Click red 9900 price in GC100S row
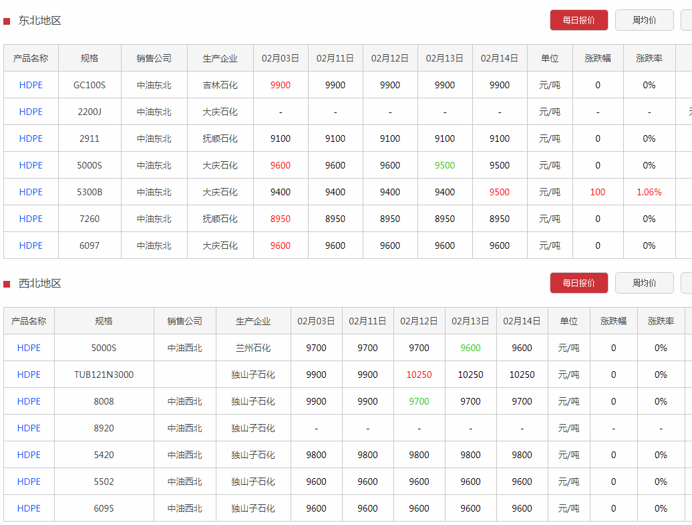Viewport: 692px width, 525px height. click(x=281, y=86)
